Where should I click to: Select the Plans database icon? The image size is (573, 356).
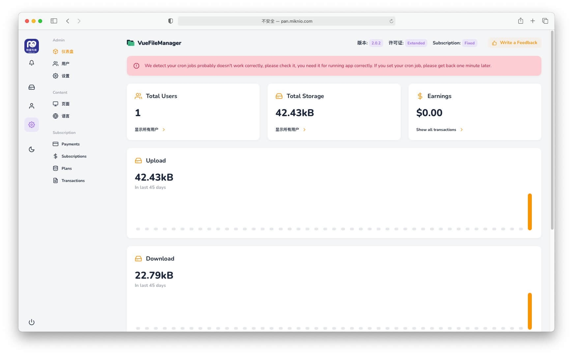click(x=56, y=168)
